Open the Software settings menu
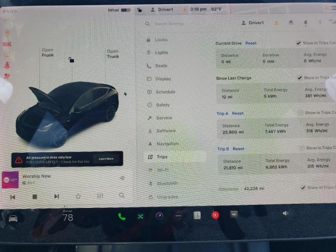The height and width of the screenshot is (252, 336). pyautogui.click(x=162, y=131)
